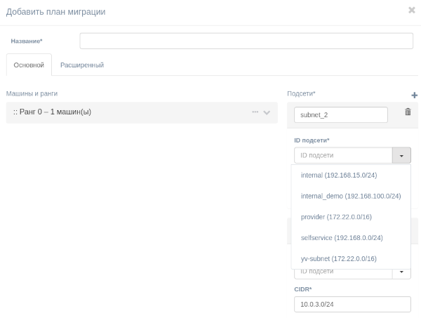Pick yv-subnet (172.22.0.0/16) from list

pyautogui.click(x=338, y=259)
